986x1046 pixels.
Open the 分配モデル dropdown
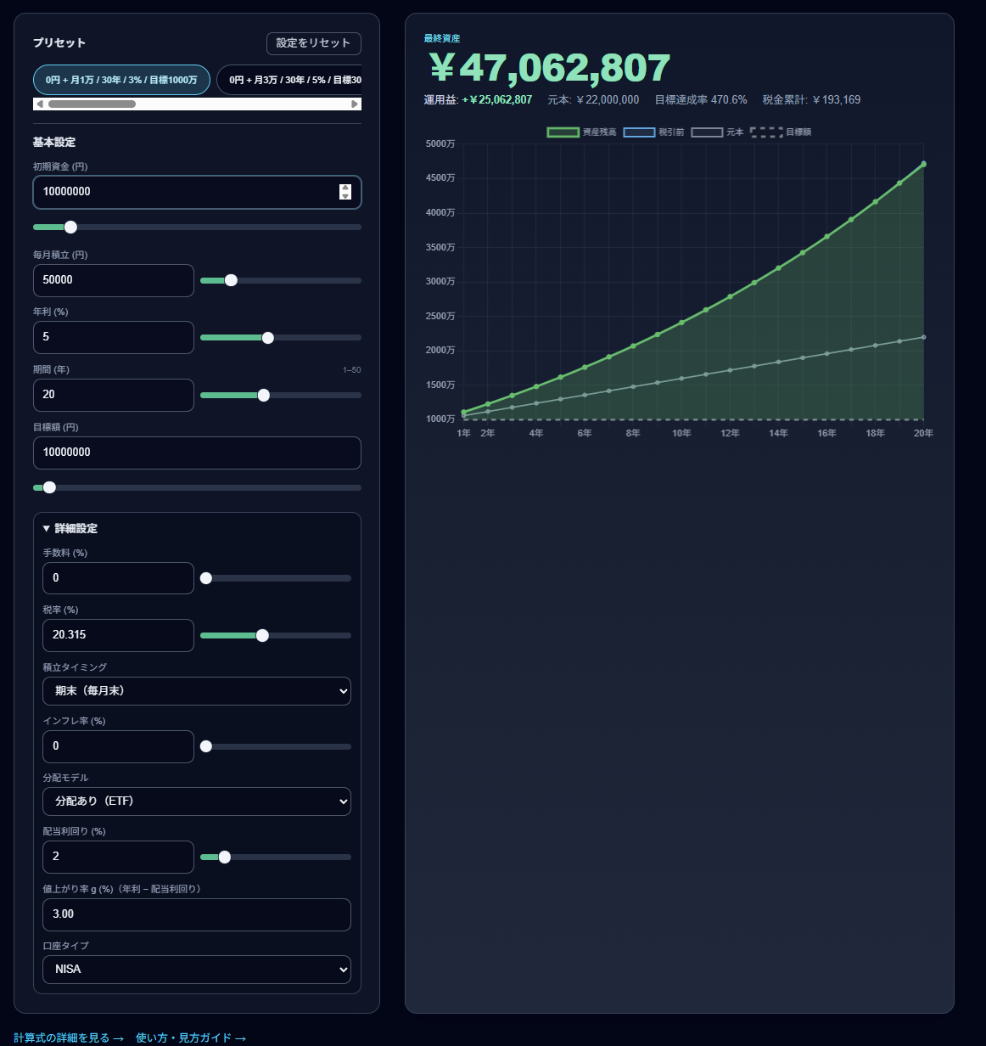pos(197,801)
